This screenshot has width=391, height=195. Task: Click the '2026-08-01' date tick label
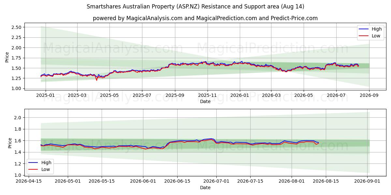(x=292, y=181)
